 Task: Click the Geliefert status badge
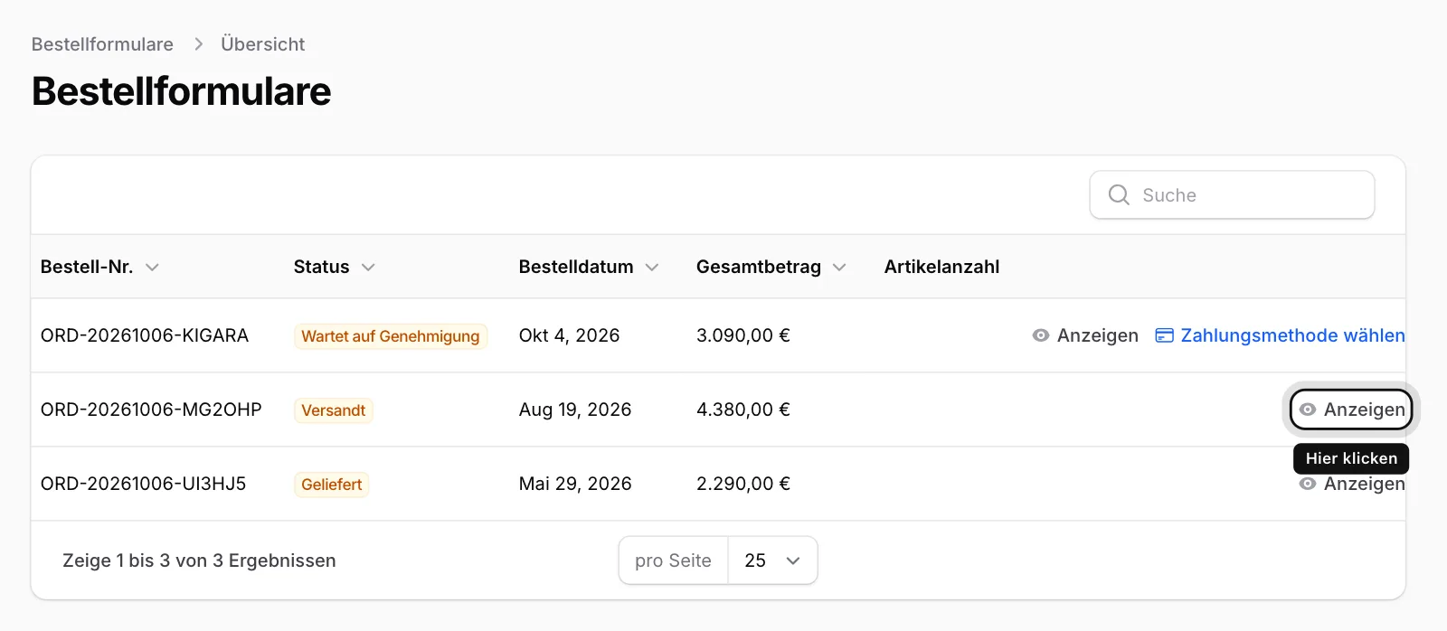tap(332, 485)
